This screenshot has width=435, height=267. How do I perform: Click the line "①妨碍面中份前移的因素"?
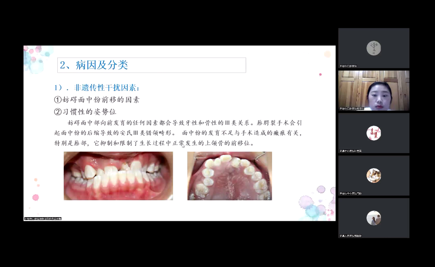[x=96, y=100]
